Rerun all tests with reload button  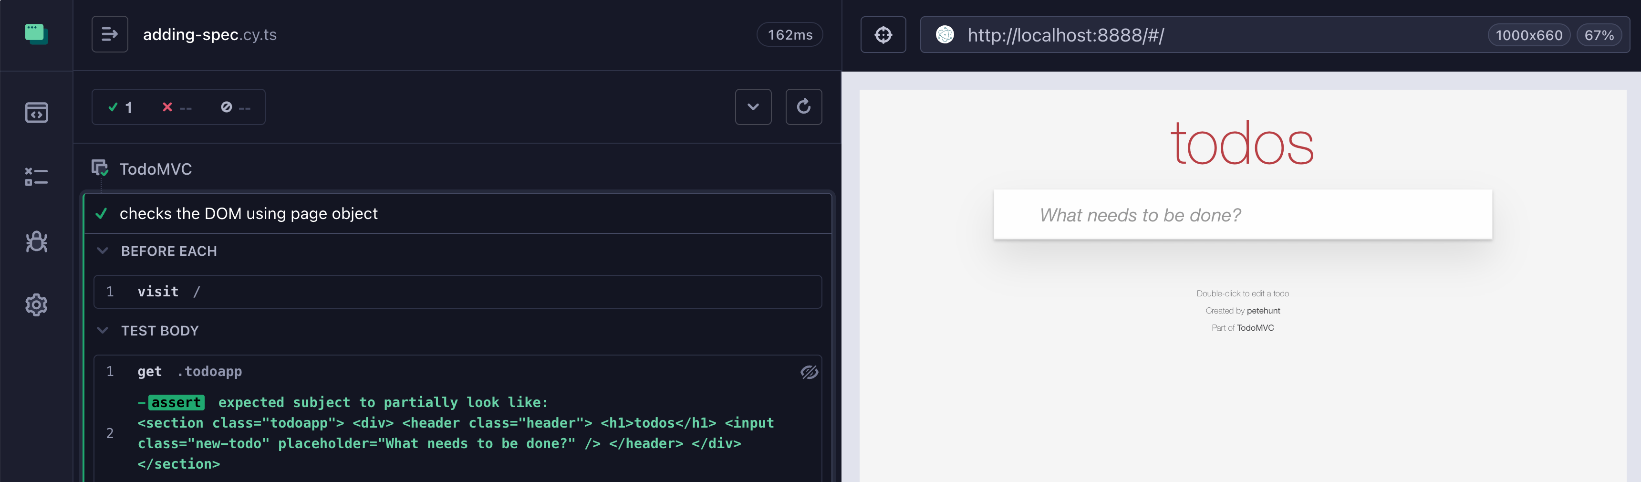(803, 107)
